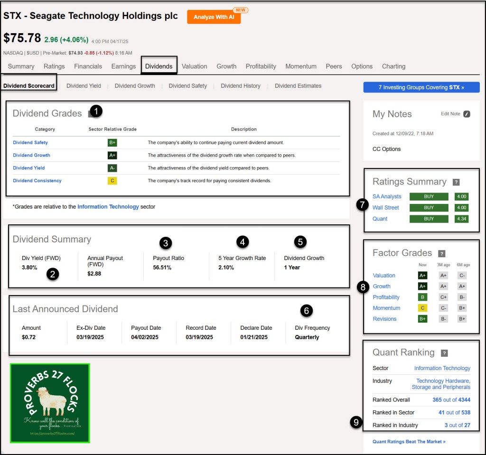Open the Wall Street ratings link
486x455 pixels.
tap(385, 207)
